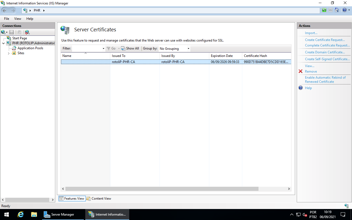The height and width of the screenshot is (220, 352).
Task: Toggle Show All in the filter toolbar
Action: 130,48
